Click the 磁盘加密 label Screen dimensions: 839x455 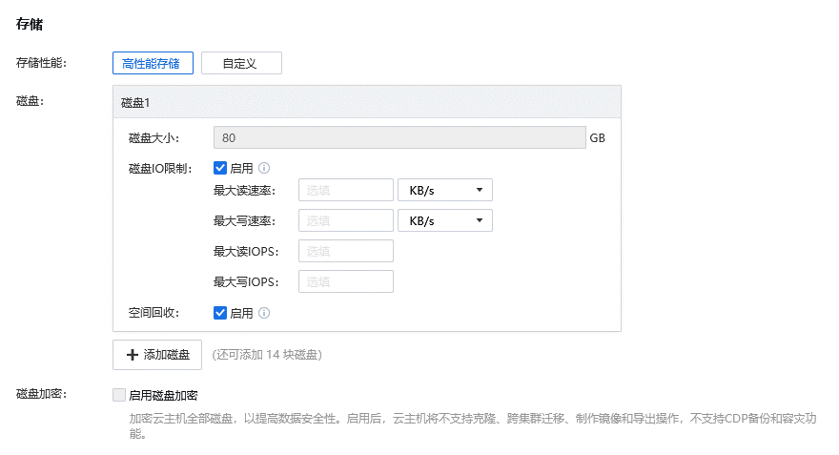tap(41, 395)
